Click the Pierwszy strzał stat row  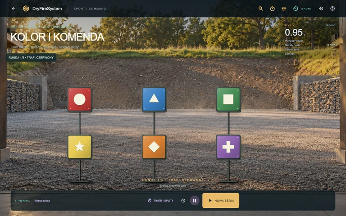pyautogui.click(x=310, y=41)
